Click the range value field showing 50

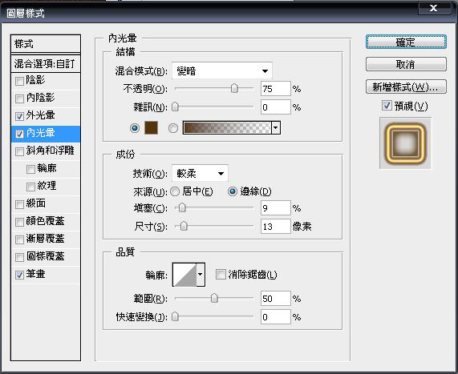(275, 299)
